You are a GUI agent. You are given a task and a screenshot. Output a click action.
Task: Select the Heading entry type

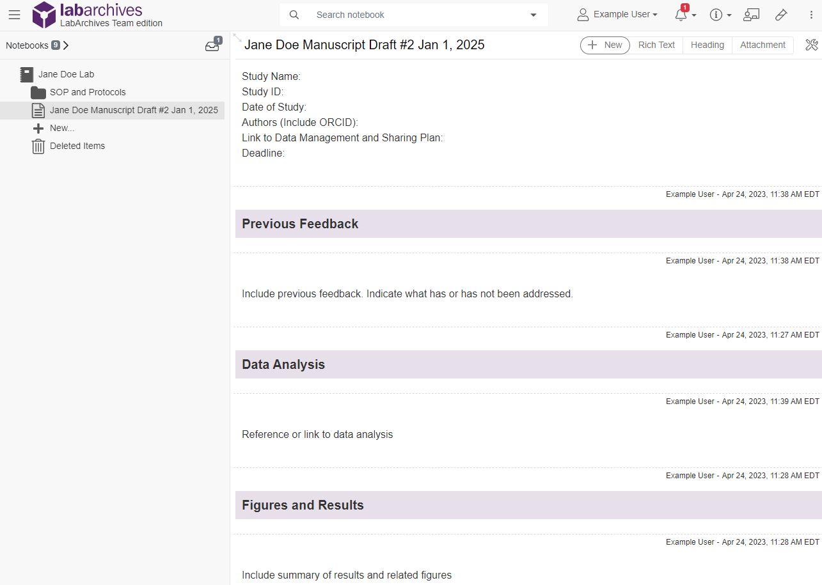pos(707,45)
